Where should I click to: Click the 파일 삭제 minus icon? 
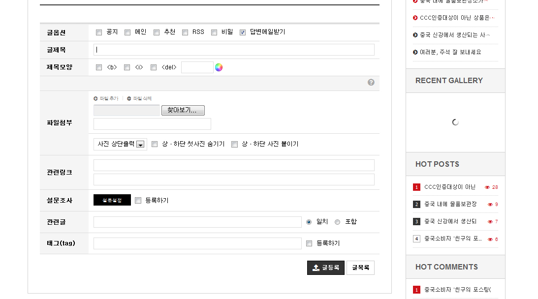[x=129, y=99]
